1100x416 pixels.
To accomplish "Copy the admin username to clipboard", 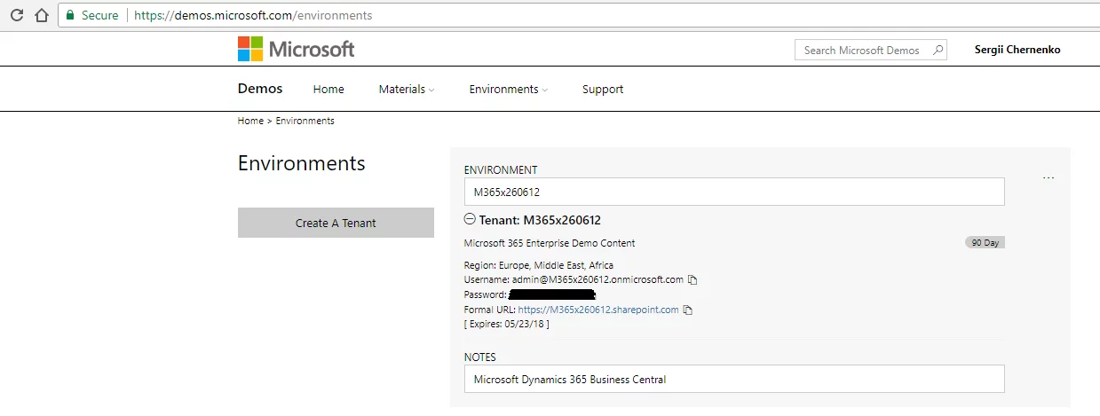I will tap(693, 280).
